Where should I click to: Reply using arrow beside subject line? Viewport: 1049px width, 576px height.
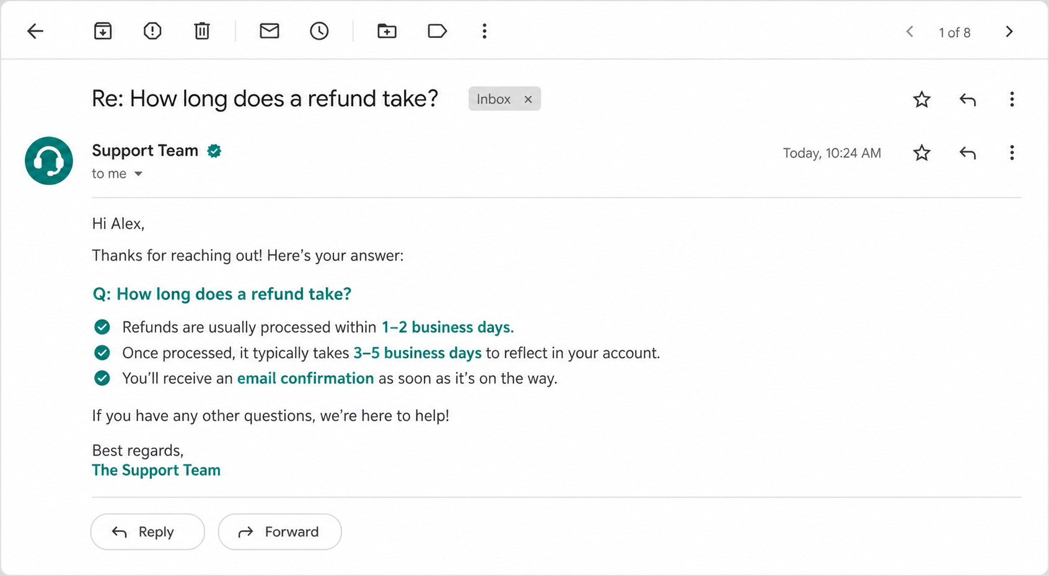pos(968,99)
